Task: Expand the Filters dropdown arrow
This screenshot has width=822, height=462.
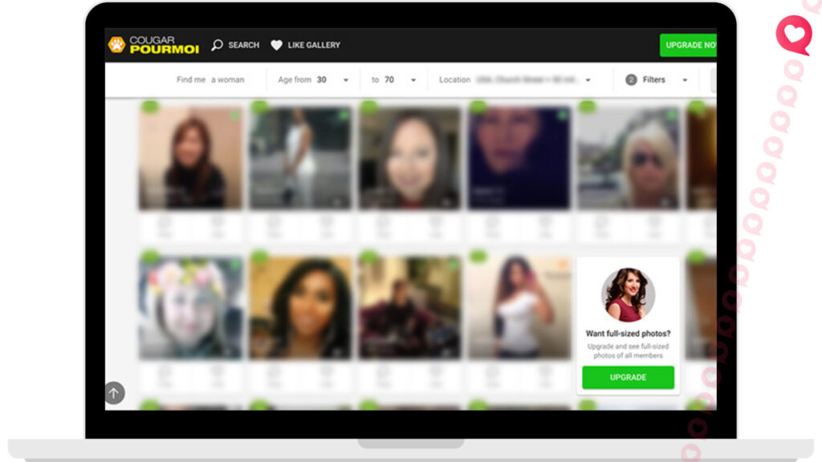Action: (685, 80)
